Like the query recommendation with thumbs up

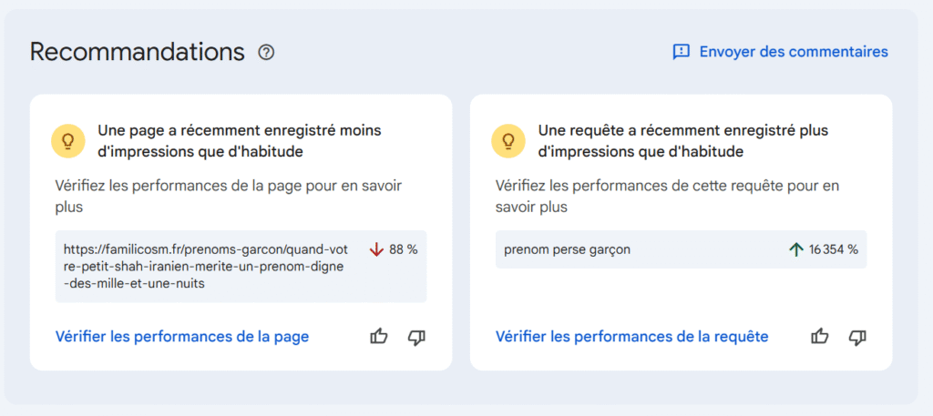point(820,337)
